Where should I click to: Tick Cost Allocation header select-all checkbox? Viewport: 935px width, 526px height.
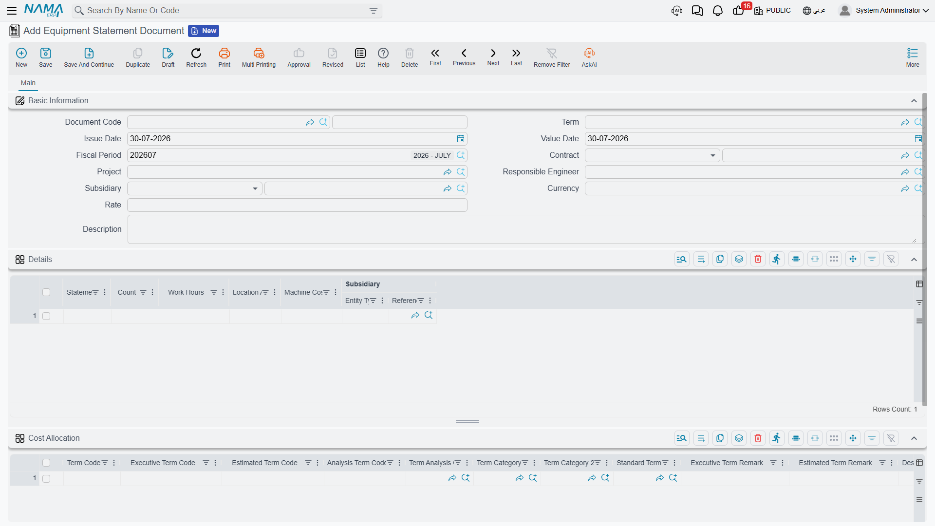[x=46, y=463]
